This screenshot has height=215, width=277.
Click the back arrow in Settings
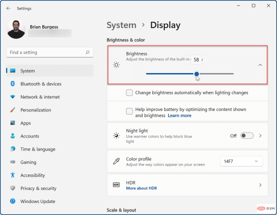(9, 8)
